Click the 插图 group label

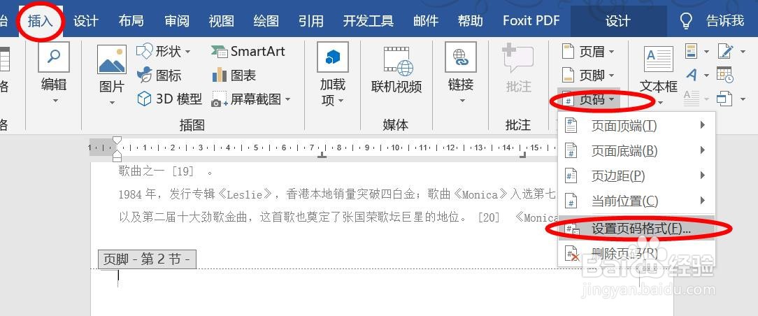coord(192,125)
